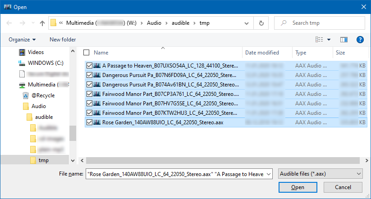Click Audio in the breadcrumb path
This screenshot has width=371, height=199.
coord(154,23)
